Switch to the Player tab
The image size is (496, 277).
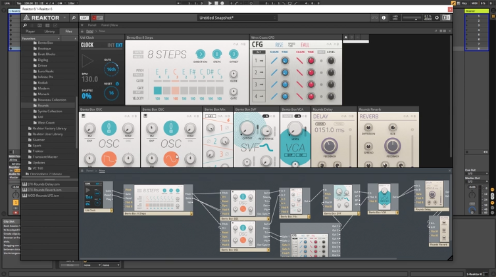coord(30,32)
